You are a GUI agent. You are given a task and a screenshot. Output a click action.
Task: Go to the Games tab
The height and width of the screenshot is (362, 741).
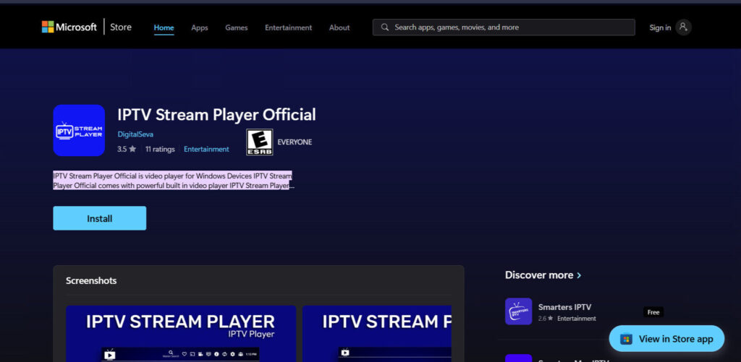coord(237,27)
